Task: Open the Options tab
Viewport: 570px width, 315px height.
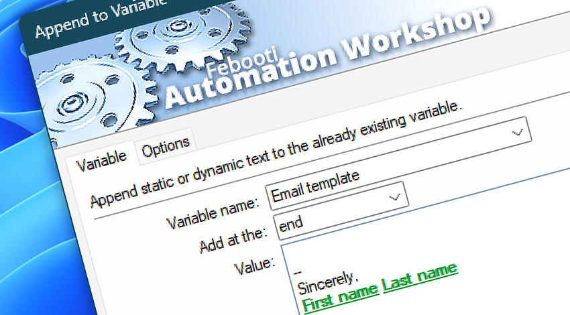Action: [166, 147]
